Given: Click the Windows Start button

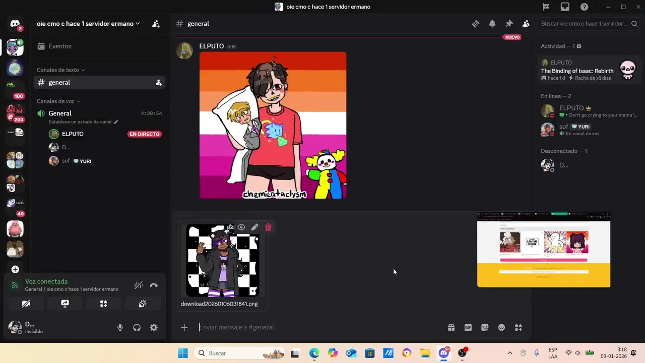Looking at the screenshot, I should coord(183,353).
